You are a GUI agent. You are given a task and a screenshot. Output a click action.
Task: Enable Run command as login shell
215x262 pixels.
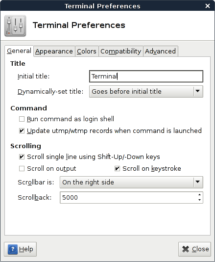pos(22,119)
